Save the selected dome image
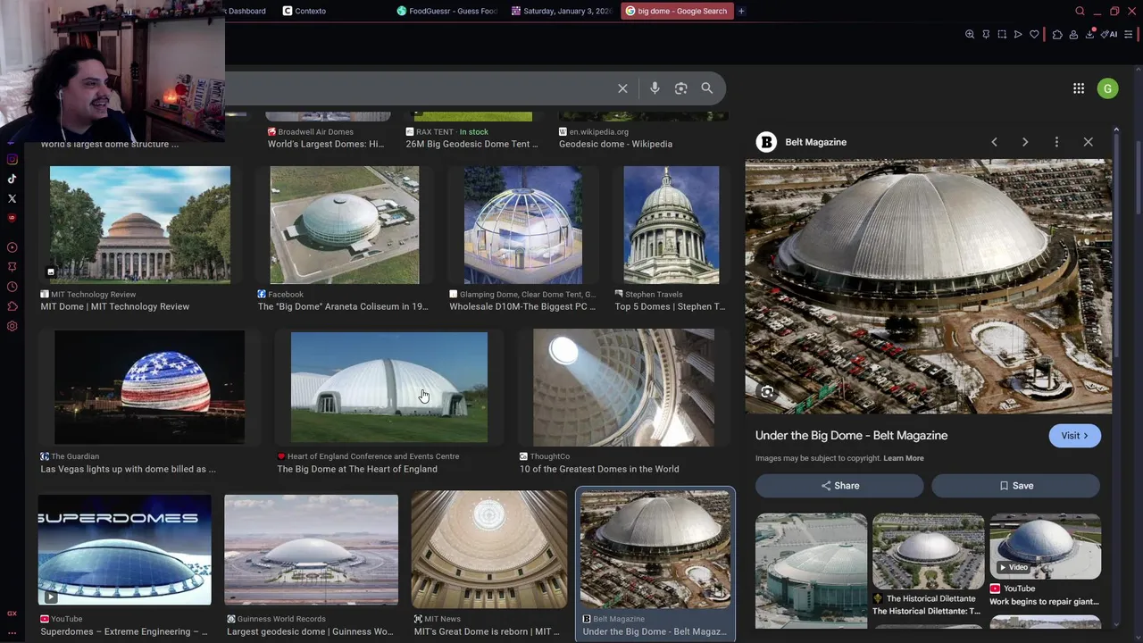This screenshot has height=643, width=1143. click(x=1016, y=486)
